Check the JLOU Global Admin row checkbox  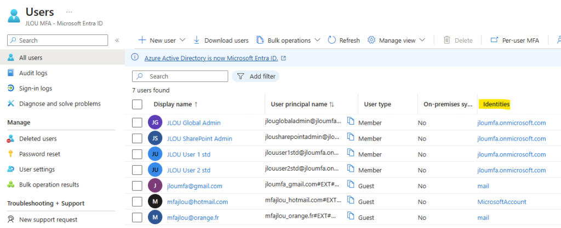(x=137, y=122)
